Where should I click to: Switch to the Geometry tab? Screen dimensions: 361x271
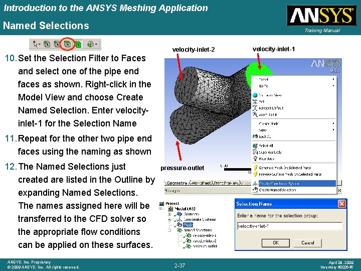click(x=176, y=183)
